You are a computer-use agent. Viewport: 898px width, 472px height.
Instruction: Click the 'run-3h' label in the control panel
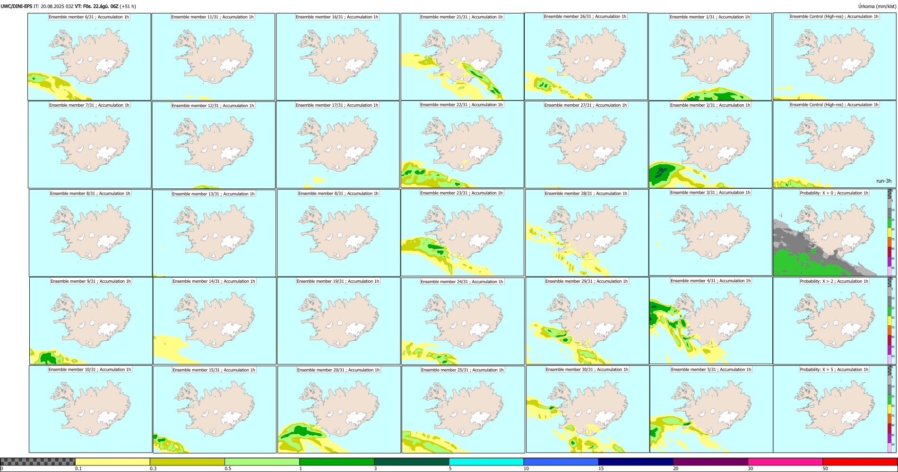pyautogui.click(x=883, y=181)
